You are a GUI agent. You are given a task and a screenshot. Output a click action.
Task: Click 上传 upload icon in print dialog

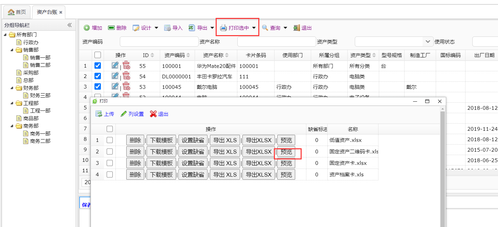coord(99,114)
